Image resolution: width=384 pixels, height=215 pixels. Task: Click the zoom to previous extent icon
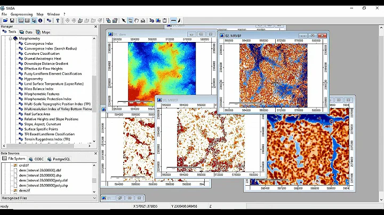coord(67,21)
